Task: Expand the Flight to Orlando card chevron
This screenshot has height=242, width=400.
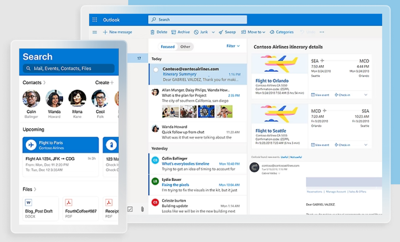Action: (366, 95)
